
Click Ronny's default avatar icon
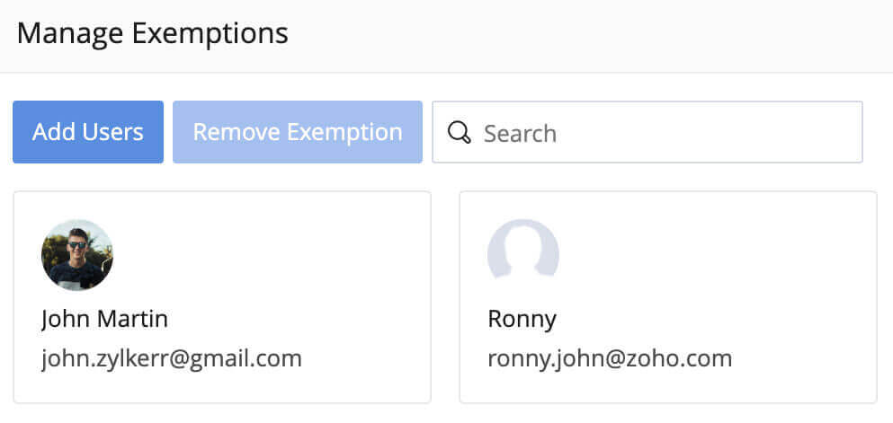click(523, 254)
